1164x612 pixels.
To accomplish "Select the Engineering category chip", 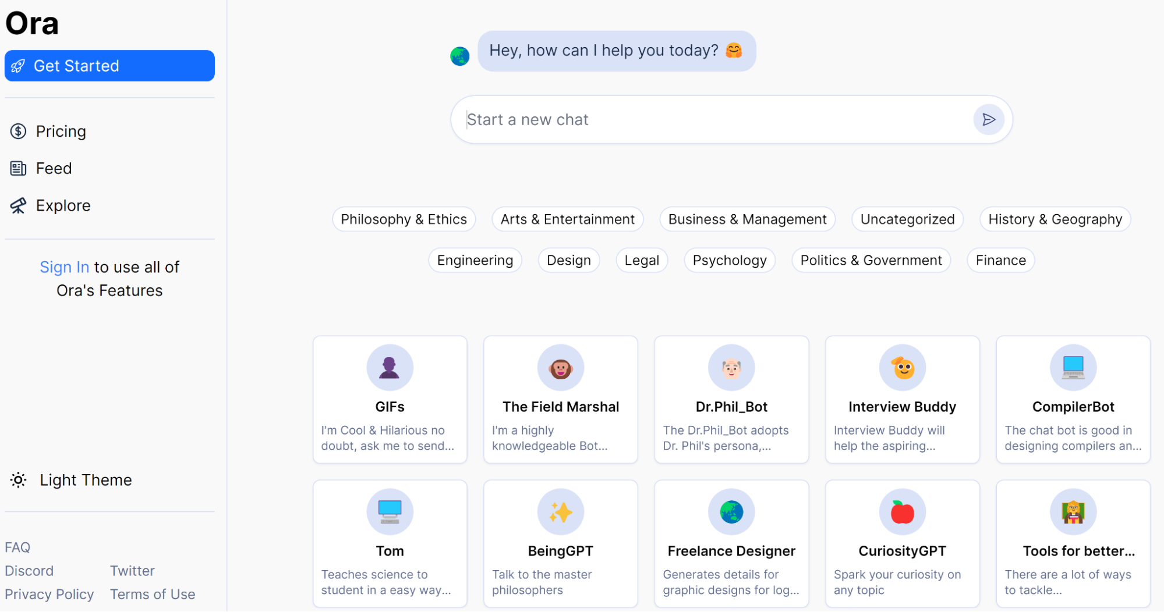I will pyautogui.click(x=475, y=260).
